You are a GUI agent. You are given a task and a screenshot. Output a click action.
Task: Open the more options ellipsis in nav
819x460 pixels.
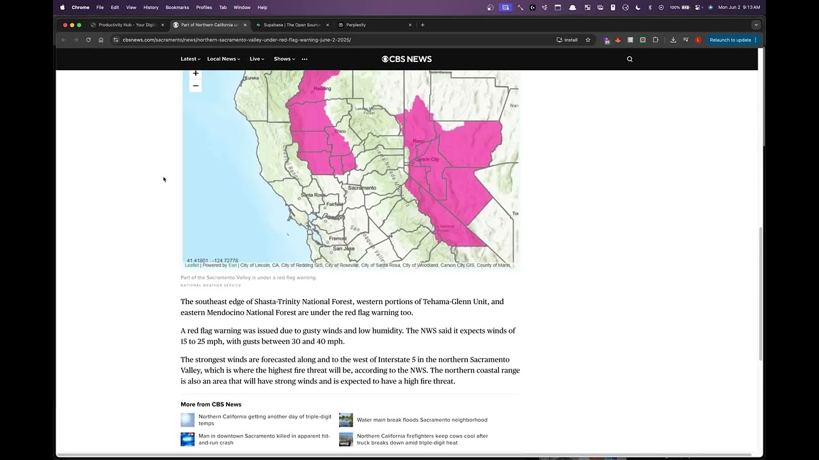[x=305, y=59]
